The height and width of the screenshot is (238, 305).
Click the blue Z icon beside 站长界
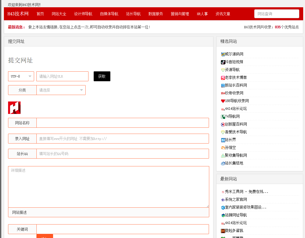point(223,140)
